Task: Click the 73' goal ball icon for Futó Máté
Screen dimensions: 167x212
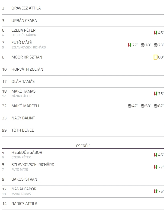Action: tap(156, 45)
